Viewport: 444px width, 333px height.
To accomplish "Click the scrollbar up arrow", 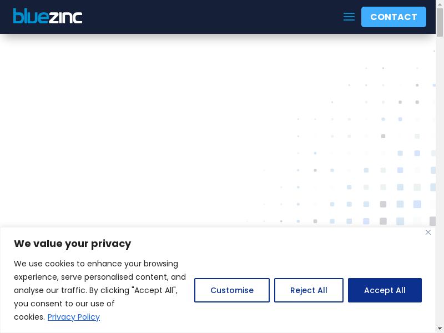I will 440,3.
